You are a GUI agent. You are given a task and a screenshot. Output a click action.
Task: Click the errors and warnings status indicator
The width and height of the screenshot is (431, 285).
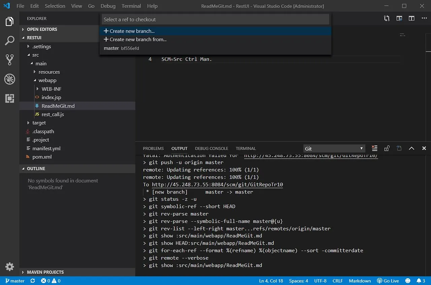tap(51, 281)
